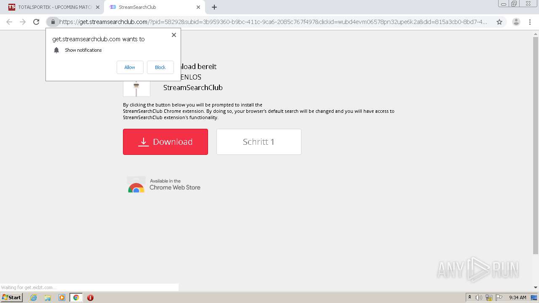
Task: Go back to the previous page
Action: point(9,22)
